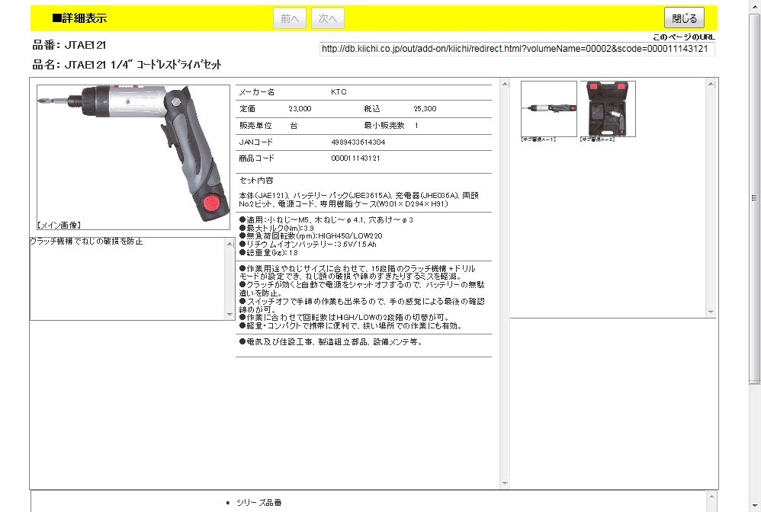
Task: Click the maker name value KTC
Action: 339,91
